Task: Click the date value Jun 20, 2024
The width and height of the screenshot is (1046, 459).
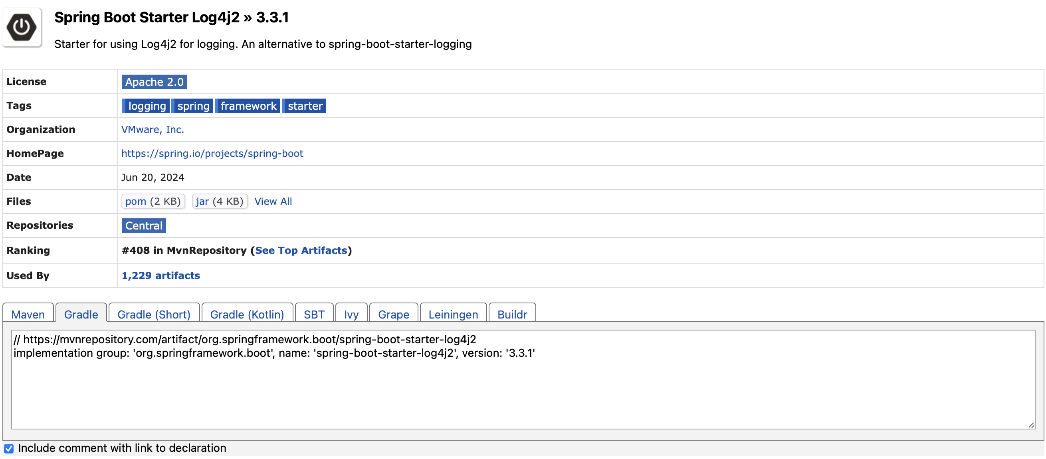Action: (153, 177)
